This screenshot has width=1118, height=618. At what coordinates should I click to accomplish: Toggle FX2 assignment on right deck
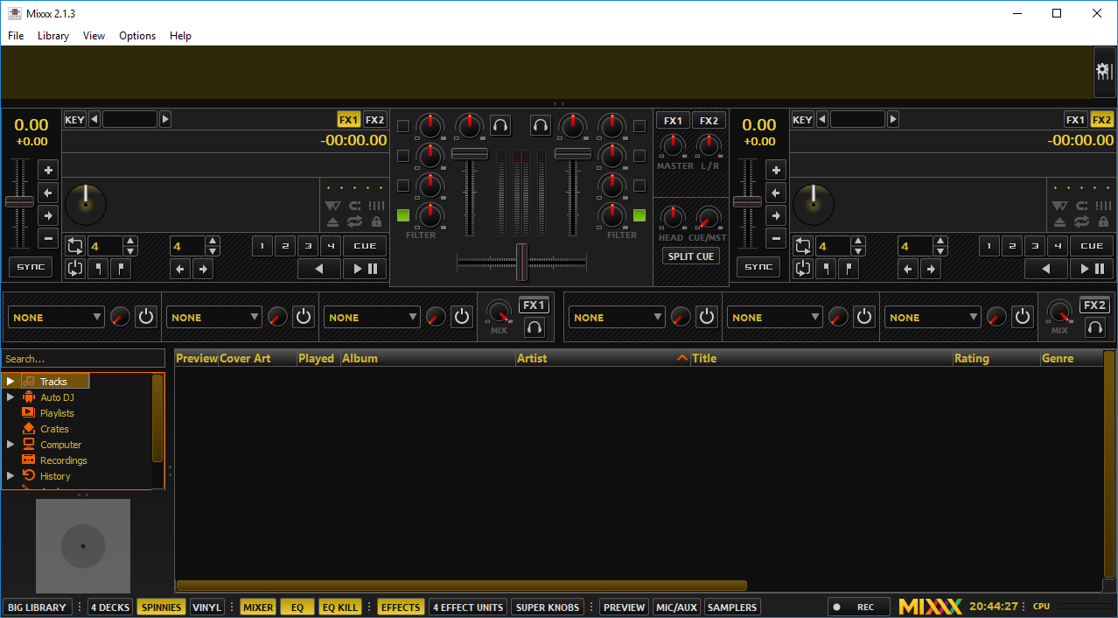click(x=1102, y=120)
